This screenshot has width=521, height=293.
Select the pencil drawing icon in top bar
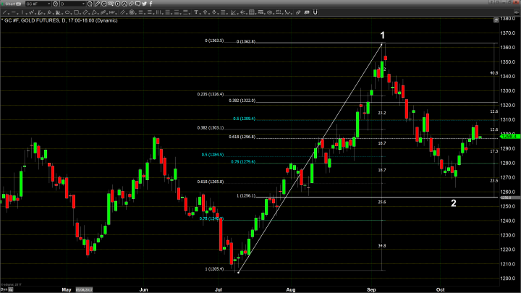97,4
